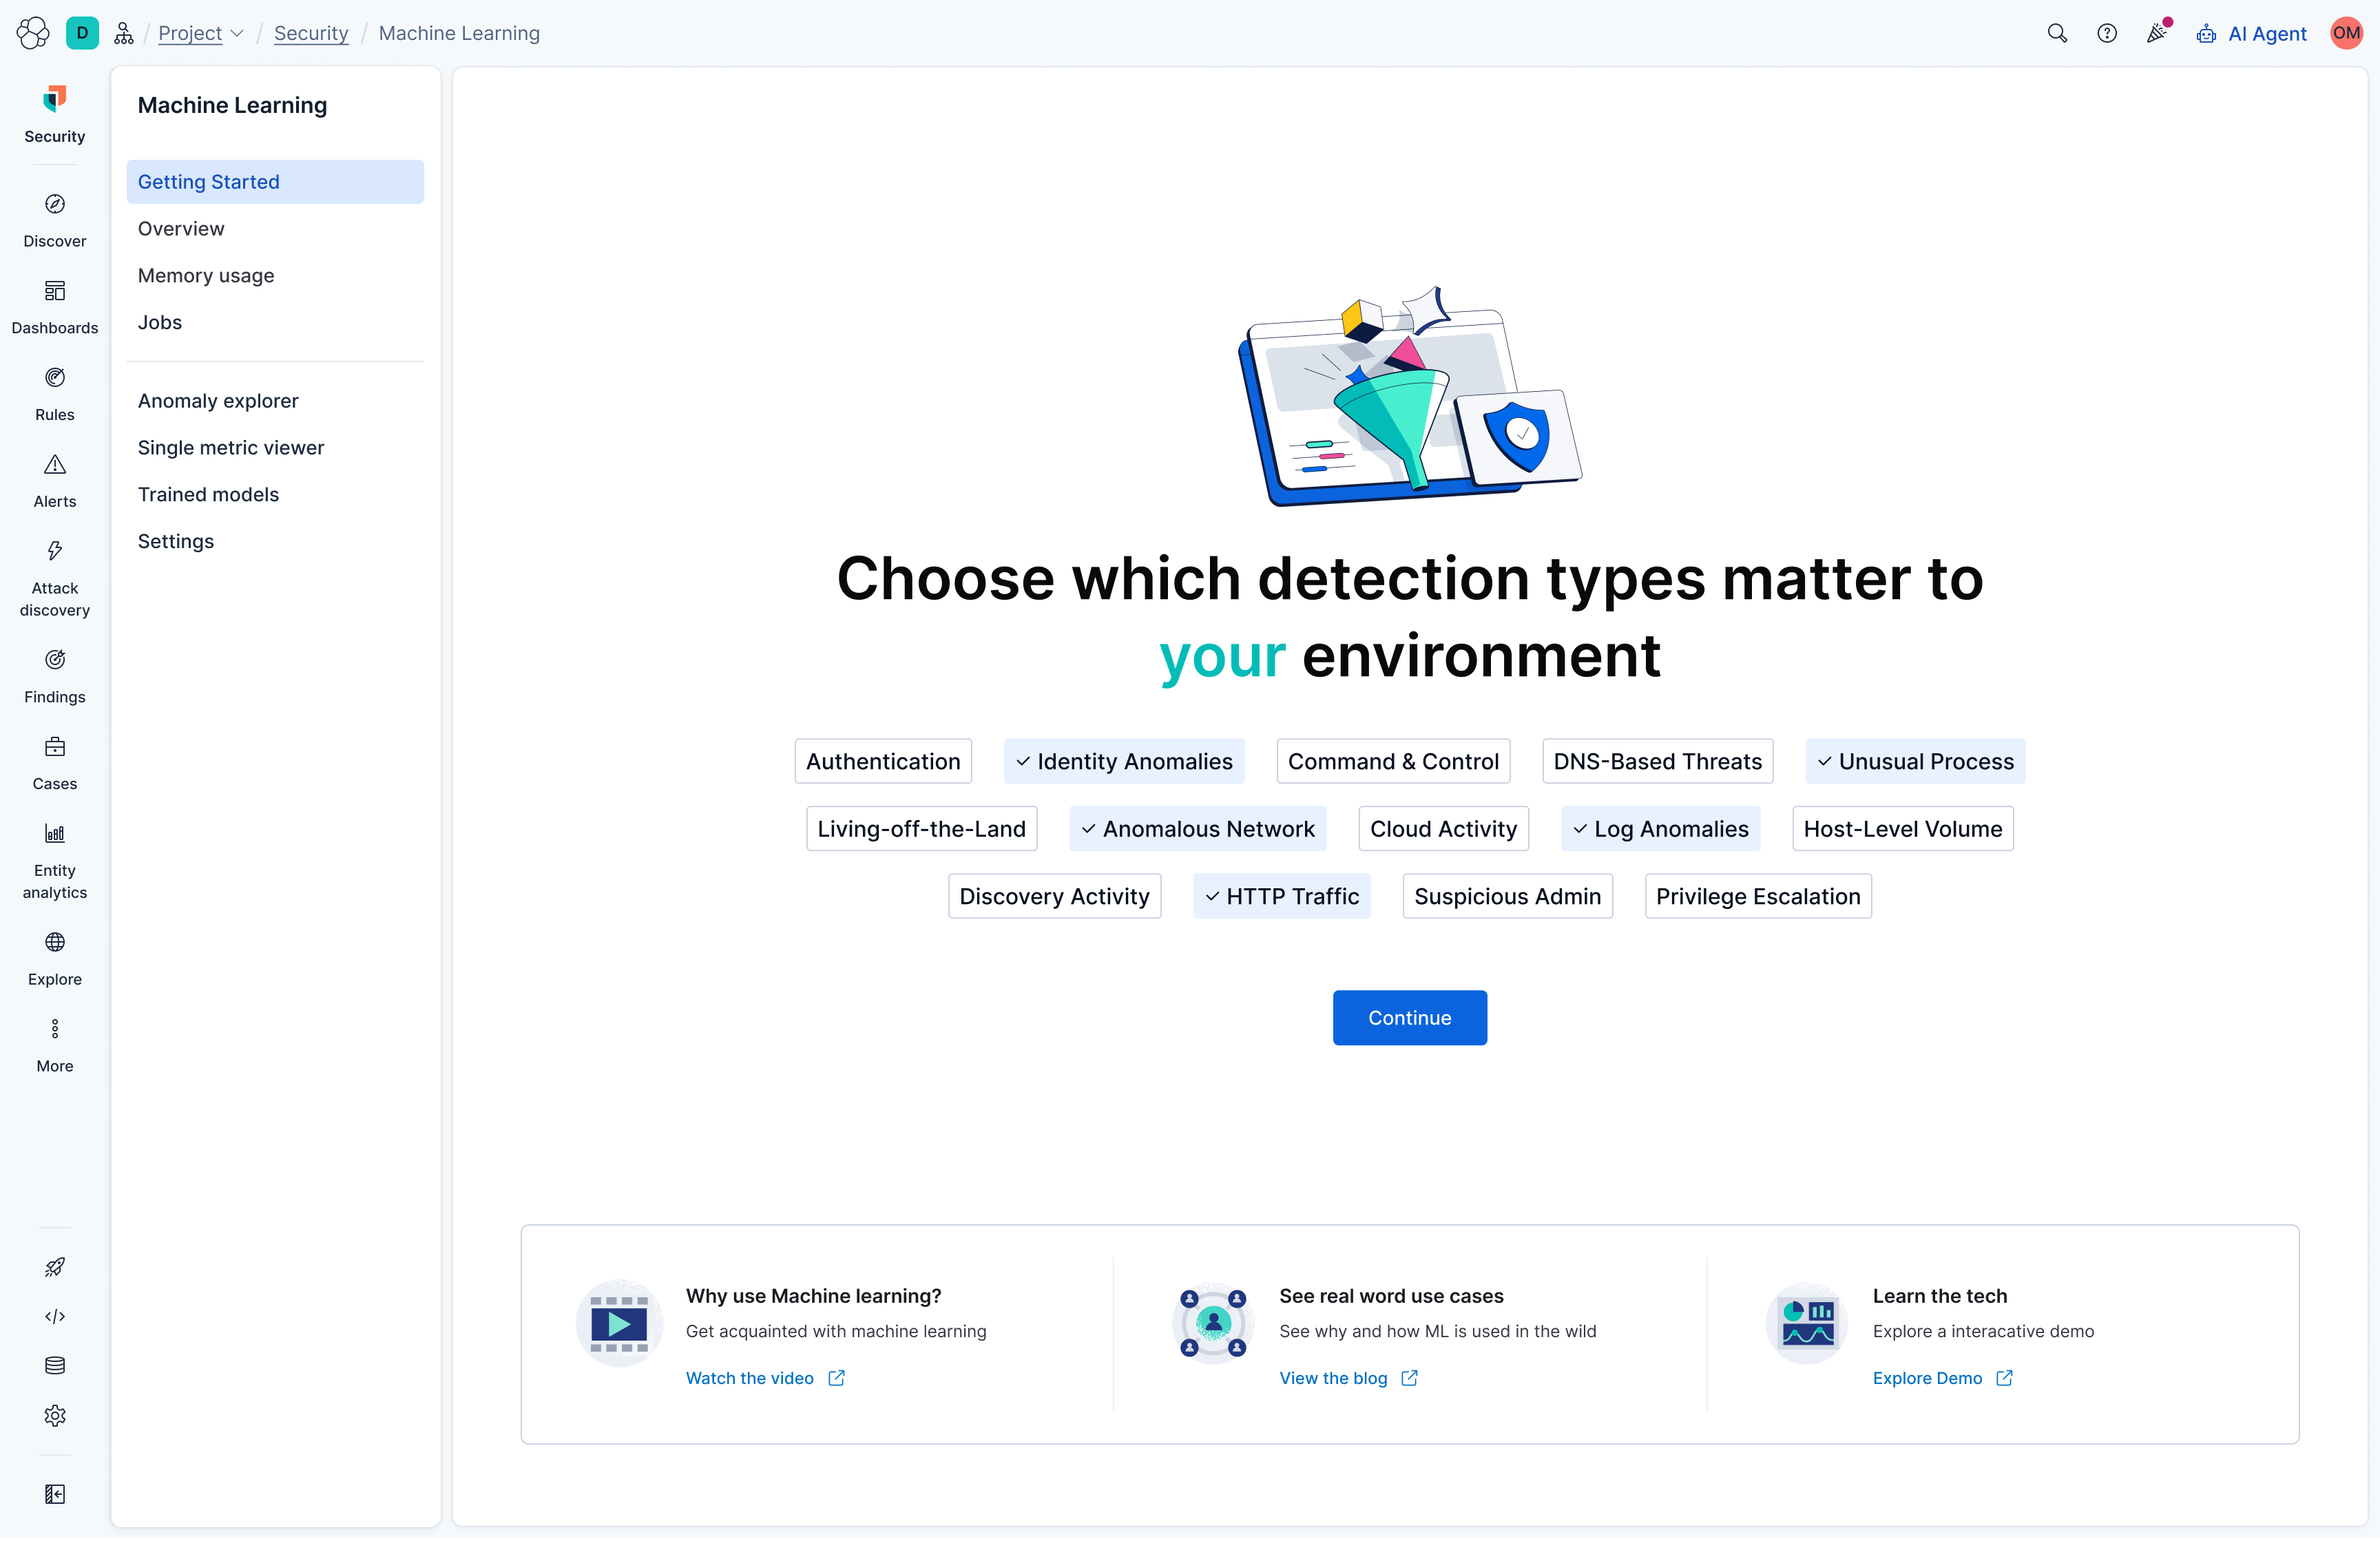Follow View the blog link
This screenshot has width=2380, height=1541.
[x=1348, y=1378]
